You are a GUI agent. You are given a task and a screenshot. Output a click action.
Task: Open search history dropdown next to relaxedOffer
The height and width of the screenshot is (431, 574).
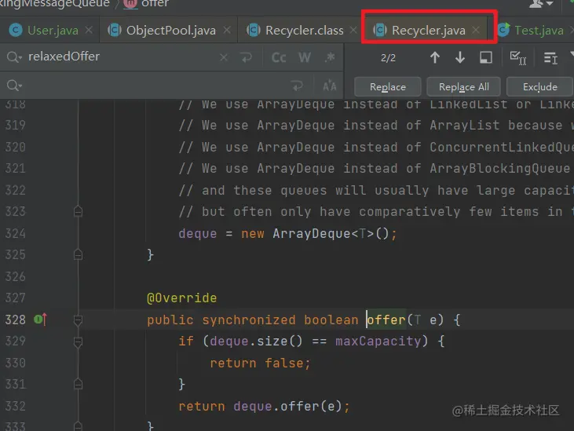[14, 57]
